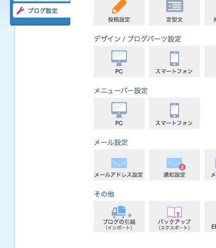Viewport: 216px width, 248px height.
Task: Click the その他 heading
Action: click(x=104, y=194)
